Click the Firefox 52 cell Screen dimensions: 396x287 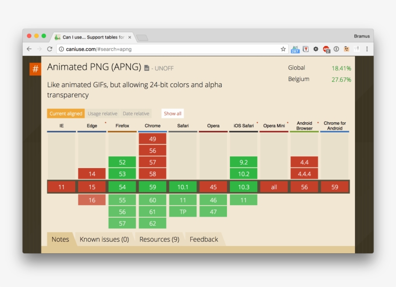[x=122, y=162]
